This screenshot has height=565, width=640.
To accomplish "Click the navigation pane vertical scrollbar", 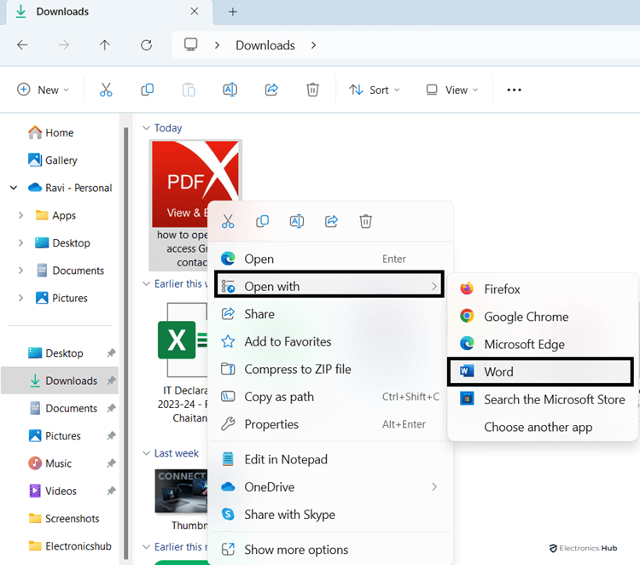I will [125, 343].
